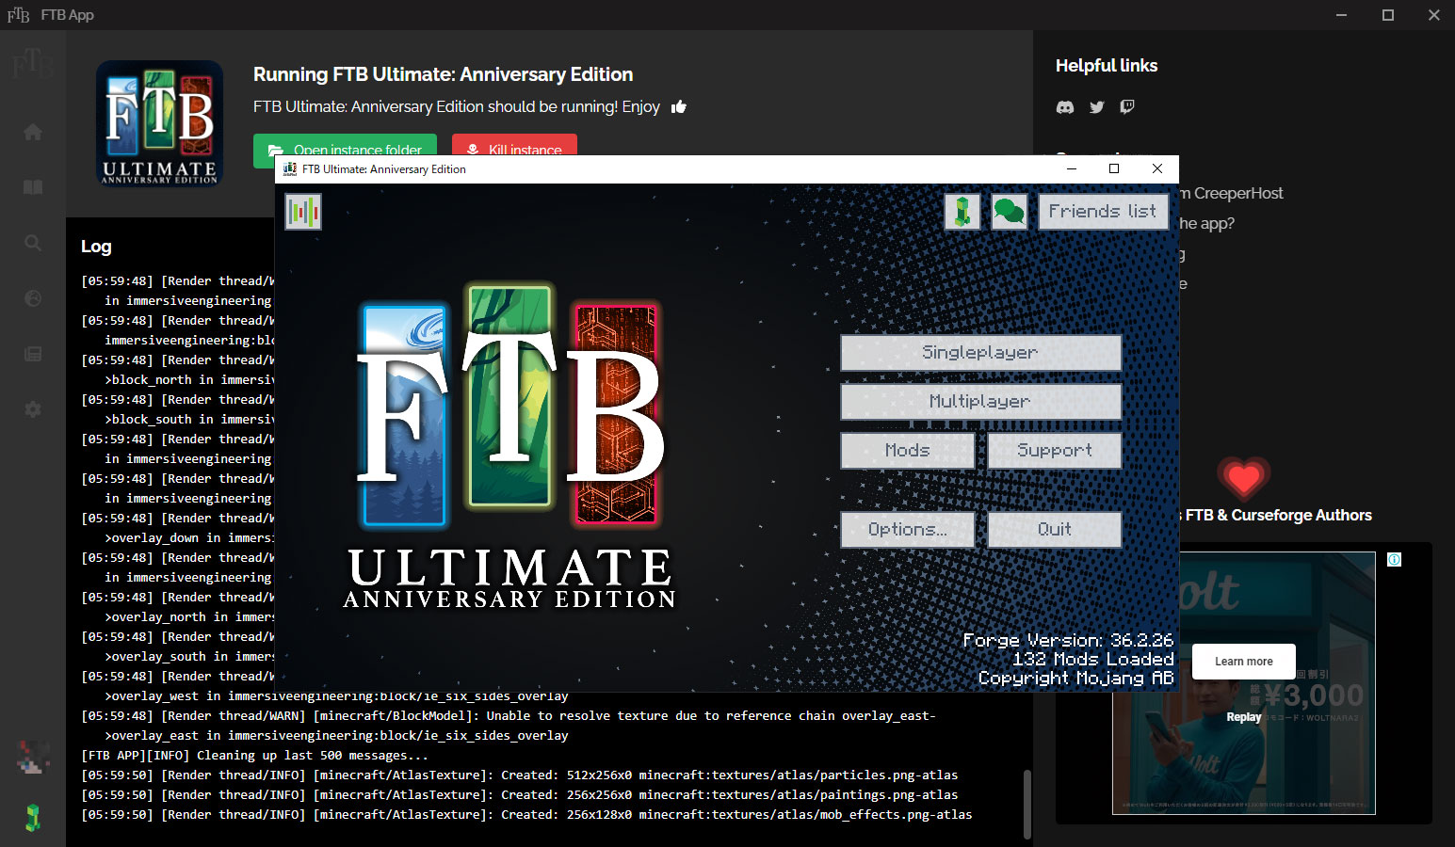Open the news icon in the sidebar
Image resolution: width=1455 pixels, height=847 pixels.
[x=33, y=354]
